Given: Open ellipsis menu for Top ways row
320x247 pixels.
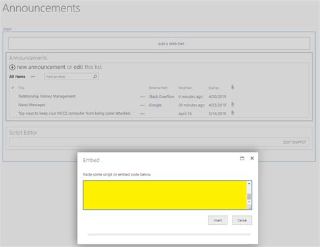Looking at the screenshot, I should (142, 113).
